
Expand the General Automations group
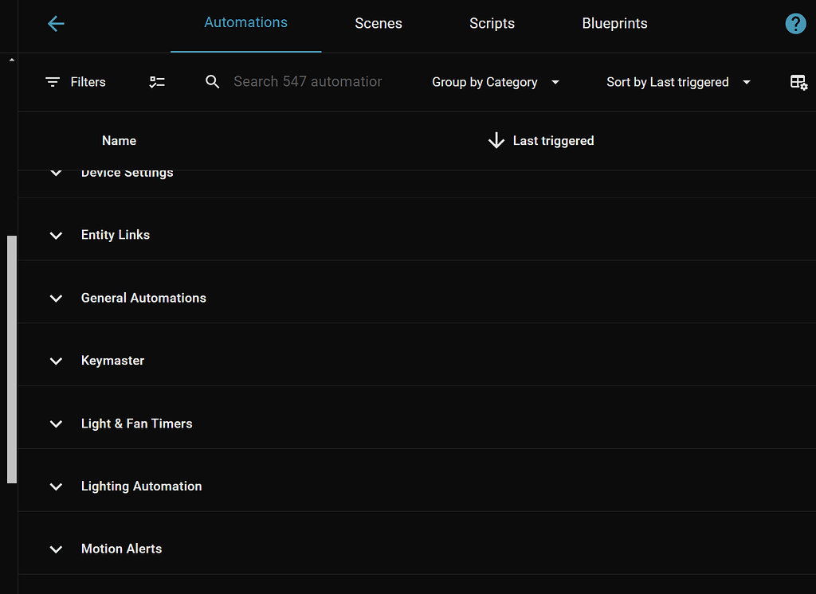(56, 298)
